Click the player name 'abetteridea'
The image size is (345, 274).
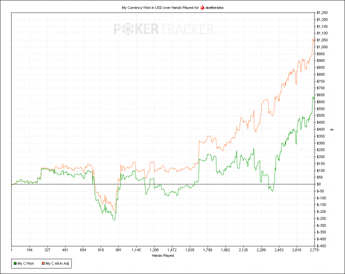pos(214,8)
